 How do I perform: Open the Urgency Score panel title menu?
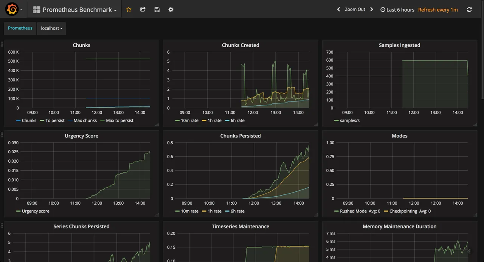81,136
